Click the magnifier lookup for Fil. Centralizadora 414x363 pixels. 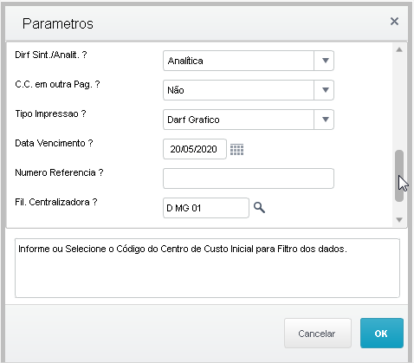259,208
